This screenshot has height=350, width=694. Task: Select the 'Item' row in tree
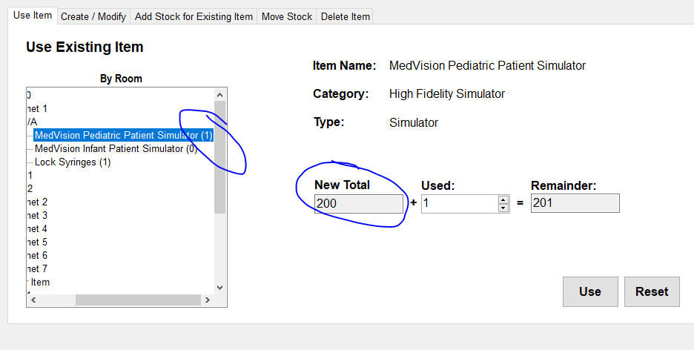[x=39, y=283]
